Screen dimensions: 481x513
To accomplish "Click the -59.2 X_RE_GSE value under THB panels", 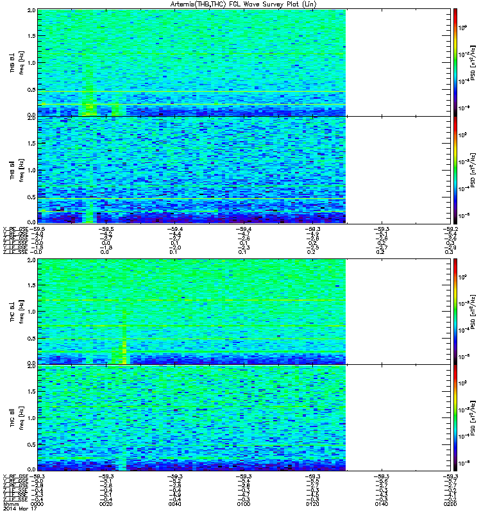I will (x=450, y=229).
